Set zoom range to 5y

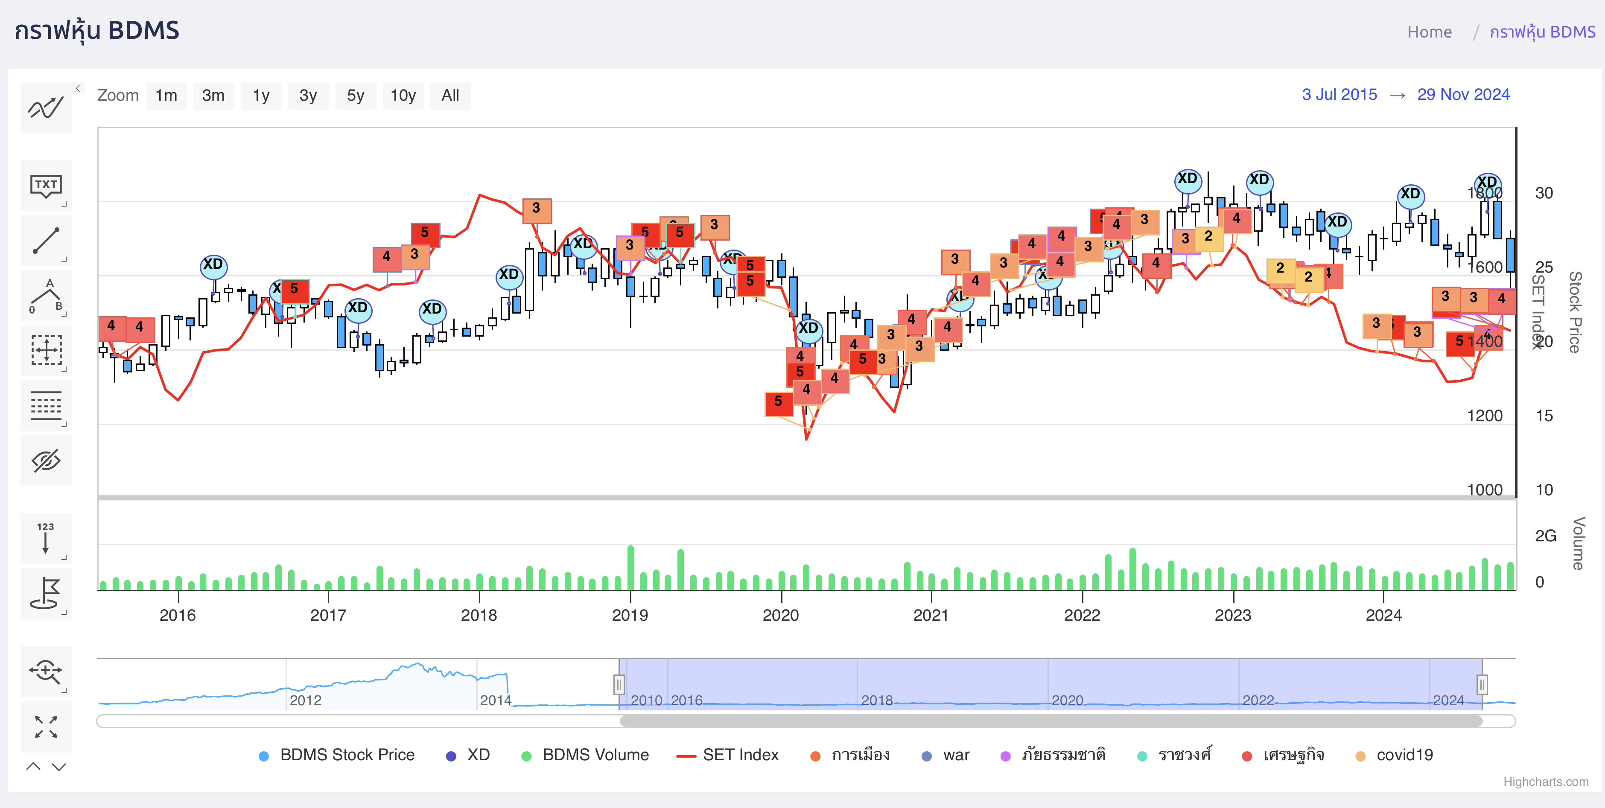[355, 96]
